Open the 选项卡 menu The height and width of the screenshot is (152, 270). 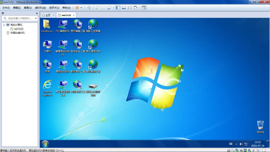click(54, 8)
